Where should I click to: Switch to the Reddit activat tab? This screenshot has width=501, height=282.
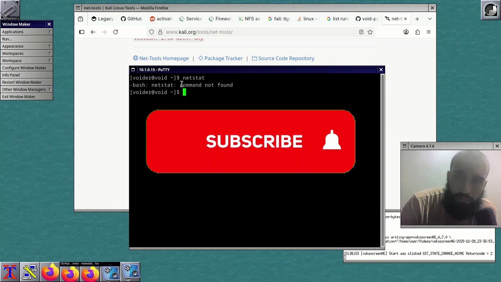(x=161, y=19)
